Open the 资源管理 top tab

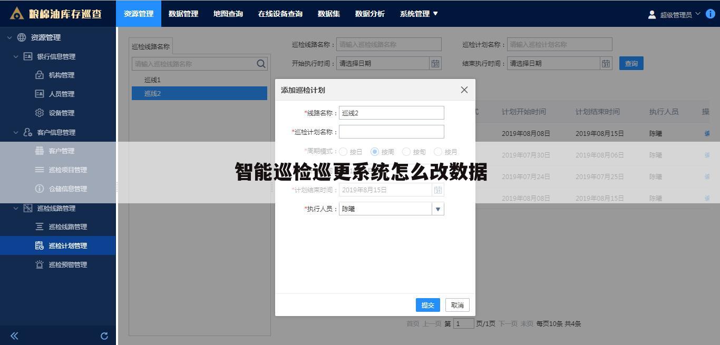[x=139, y=14]
